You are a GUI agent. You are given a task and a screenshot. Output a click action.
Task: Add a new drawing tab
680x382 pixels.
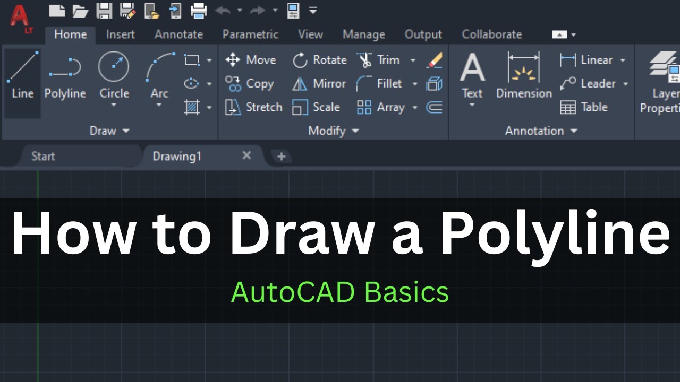(282, 157)
